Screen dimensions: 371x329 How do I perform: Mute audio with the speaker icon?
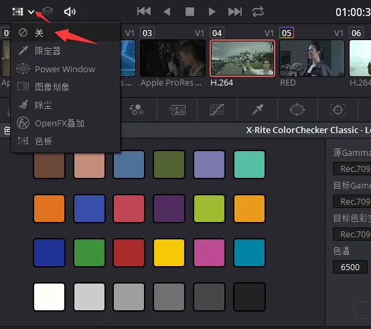point(70,11)
